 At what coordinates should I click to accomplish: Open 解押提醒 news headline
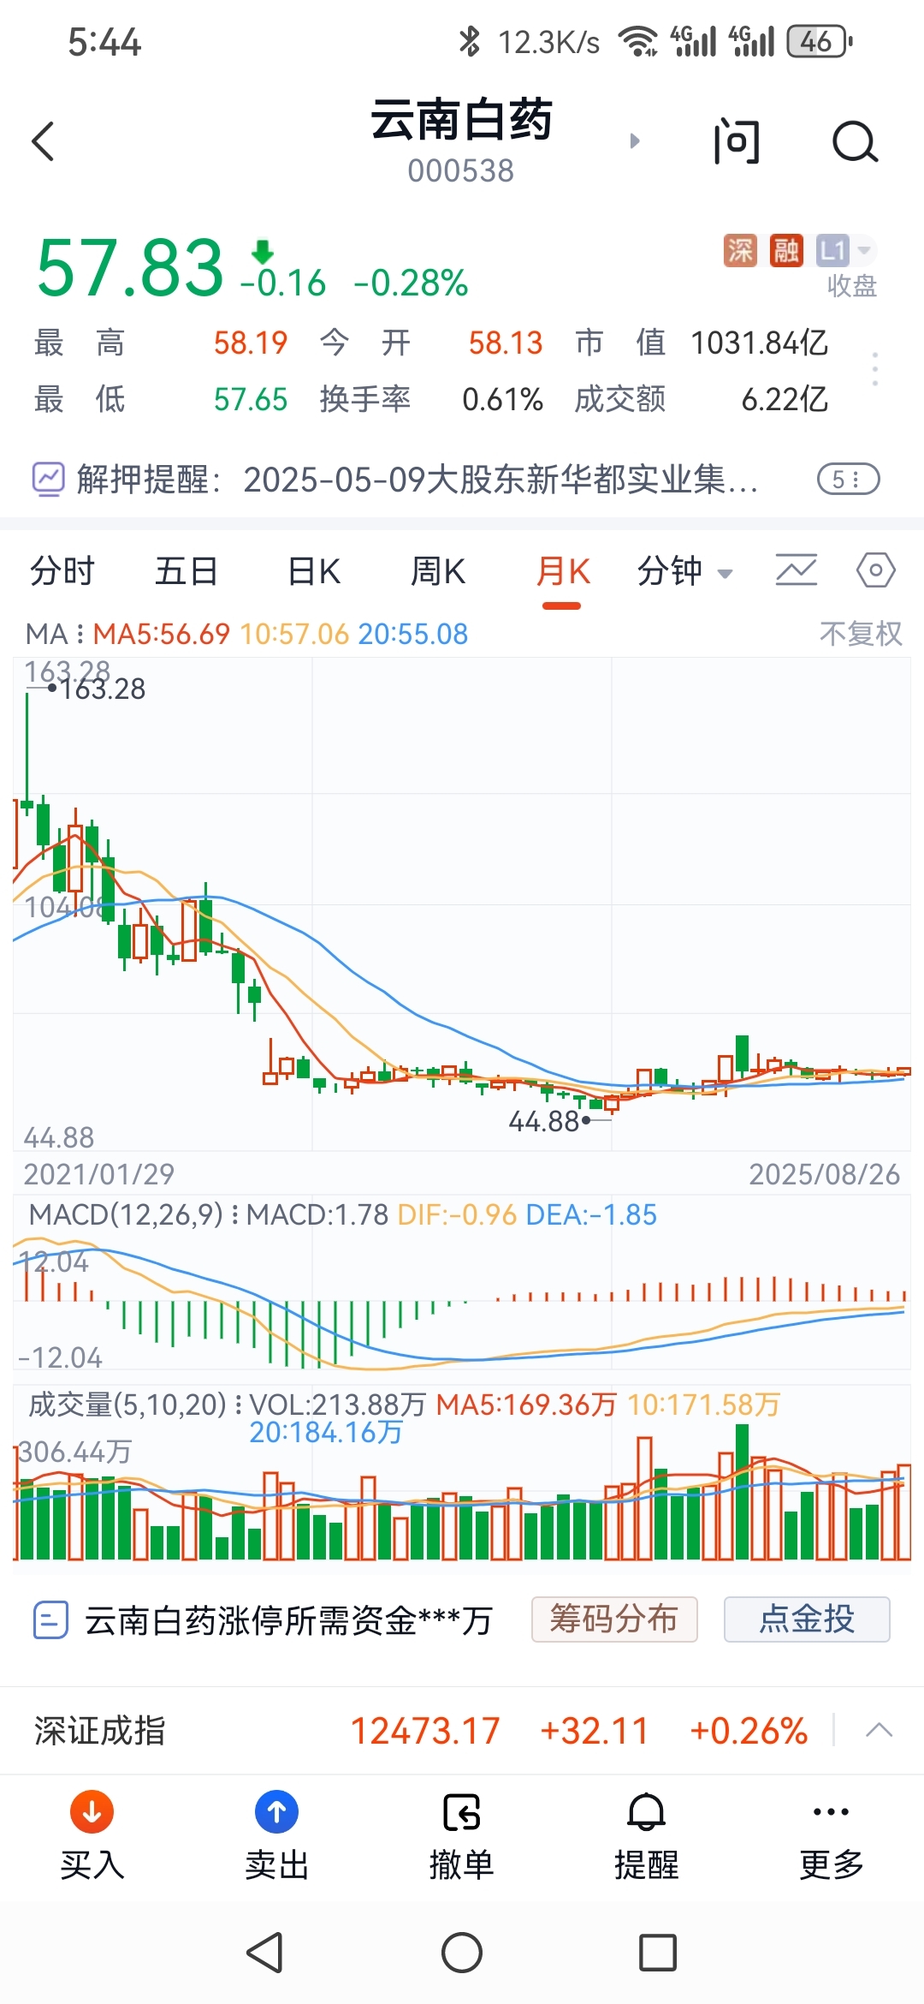tap(416, 480)
